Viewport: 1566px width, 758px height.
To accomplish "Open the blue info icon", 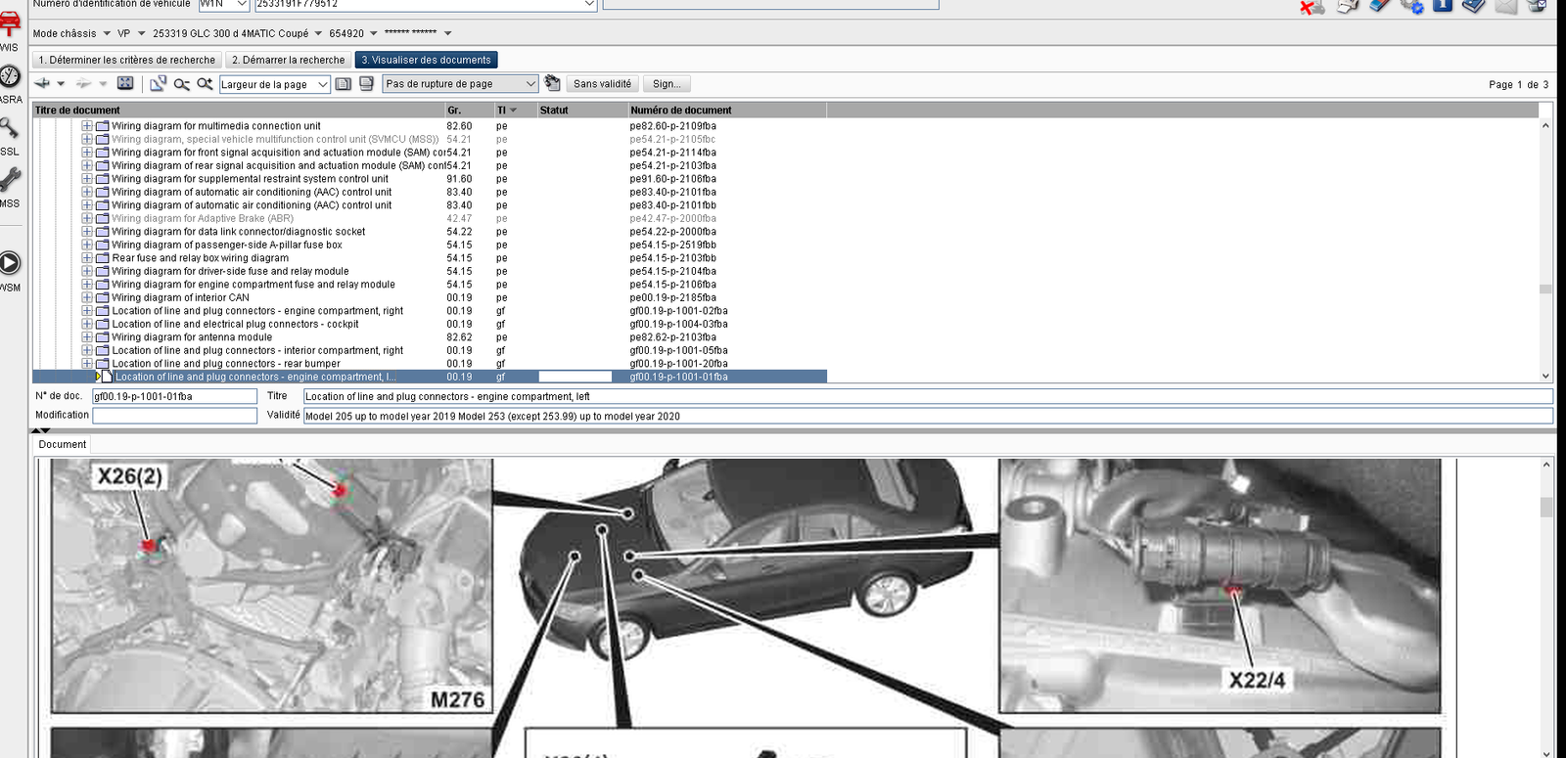I will (1443, 6).
